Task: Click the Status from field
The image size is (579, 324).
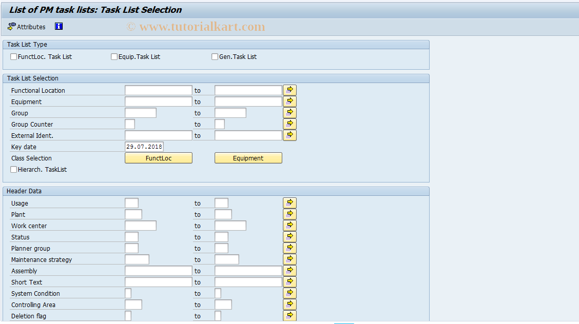Action: tap(131, 237)
